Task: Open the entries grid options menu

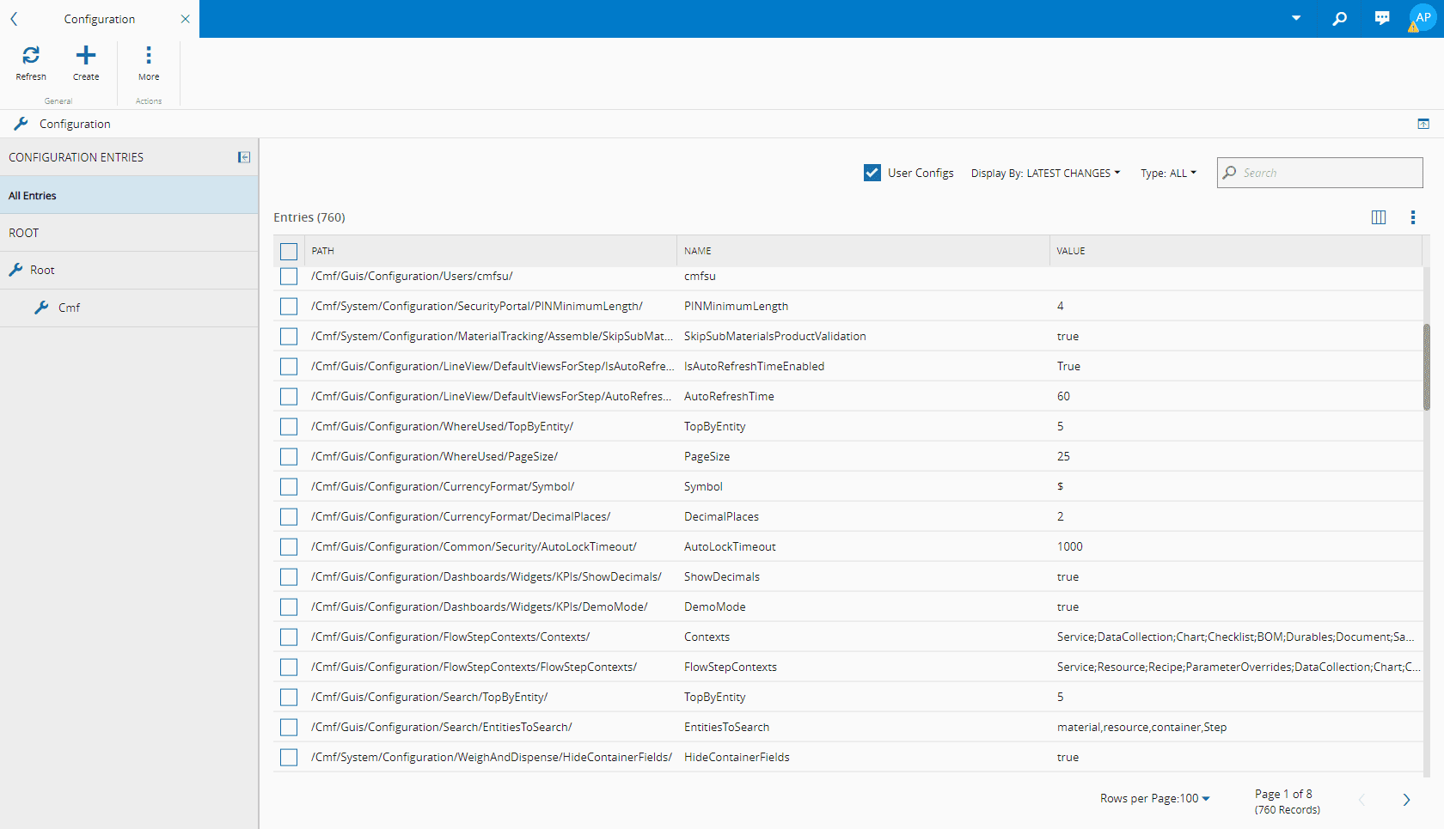Action: [1412, 217]
